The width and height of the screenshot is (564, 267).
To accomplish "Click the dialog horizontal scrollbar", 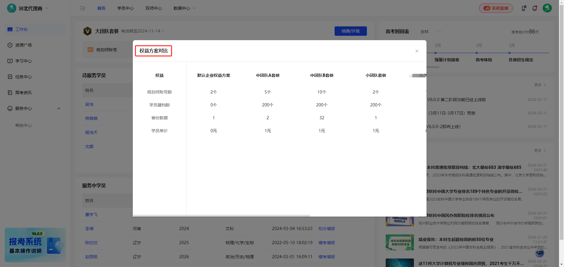I will click(x=221, y=216).
